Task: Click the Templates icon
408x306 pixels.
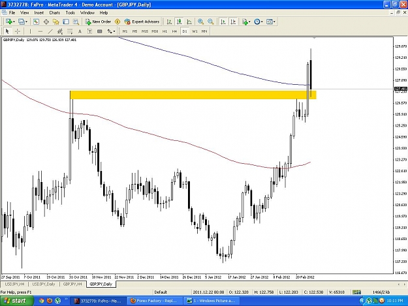Action: [270, 22]
